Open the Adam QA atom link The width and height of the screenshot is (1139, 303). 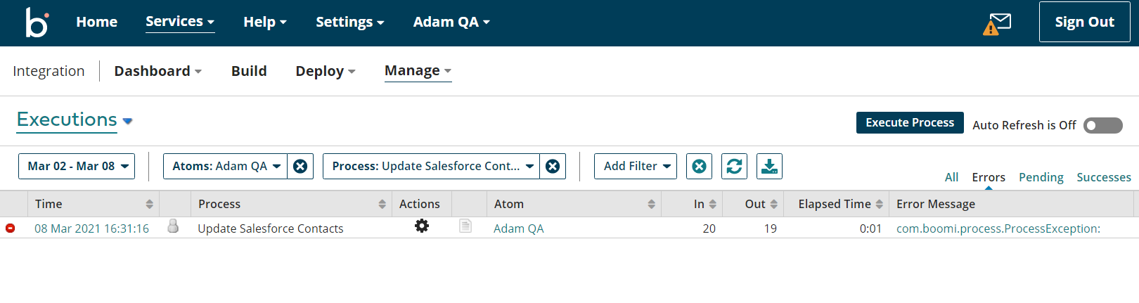tap(518, 228)
